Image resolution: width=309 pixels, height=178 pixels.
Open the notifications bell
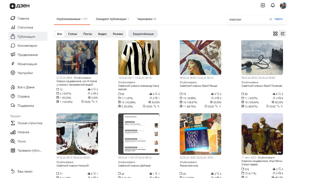[x=273, y=5]
